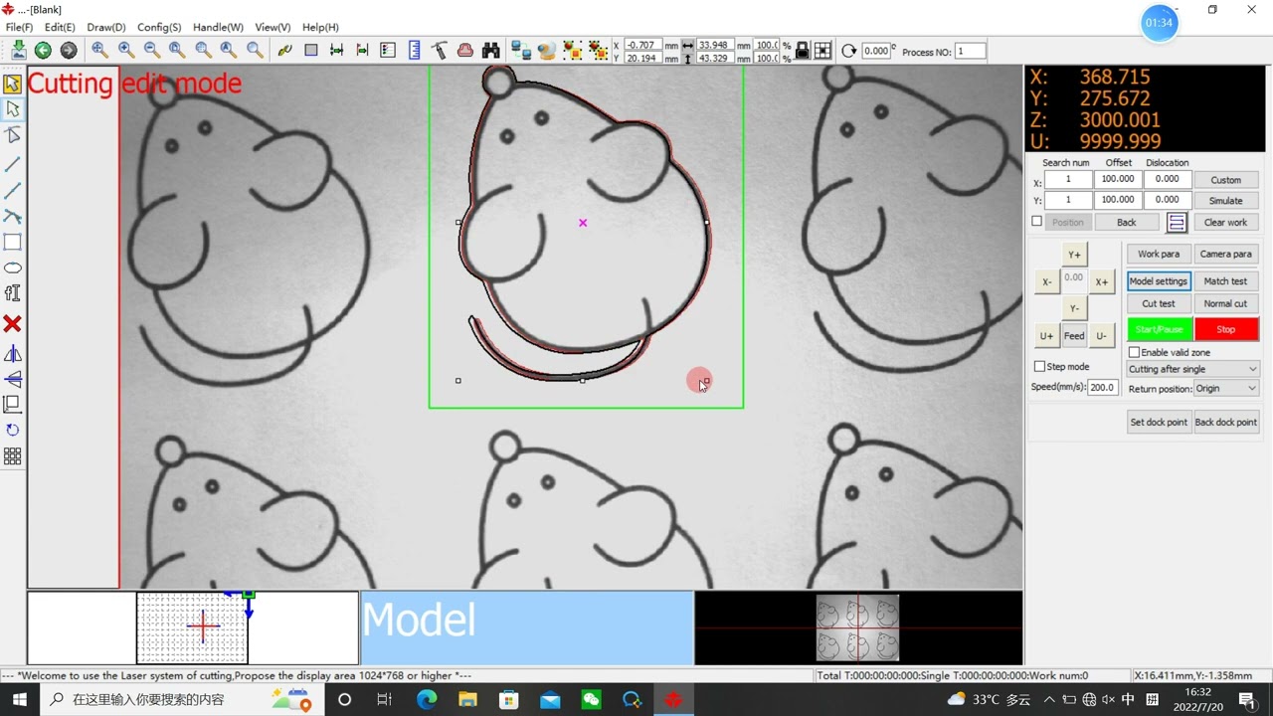Image resolution: width=1273 pixels, height=716 pixels.
Task: Open the Draw(D) menu
Action: click(106, 27)
